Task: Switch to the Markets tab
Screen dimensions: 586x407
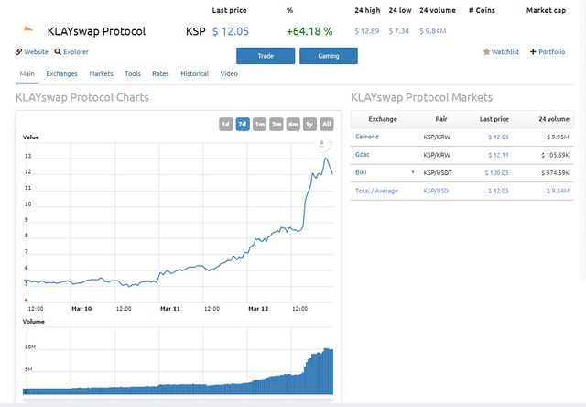Action: (101, 73)
